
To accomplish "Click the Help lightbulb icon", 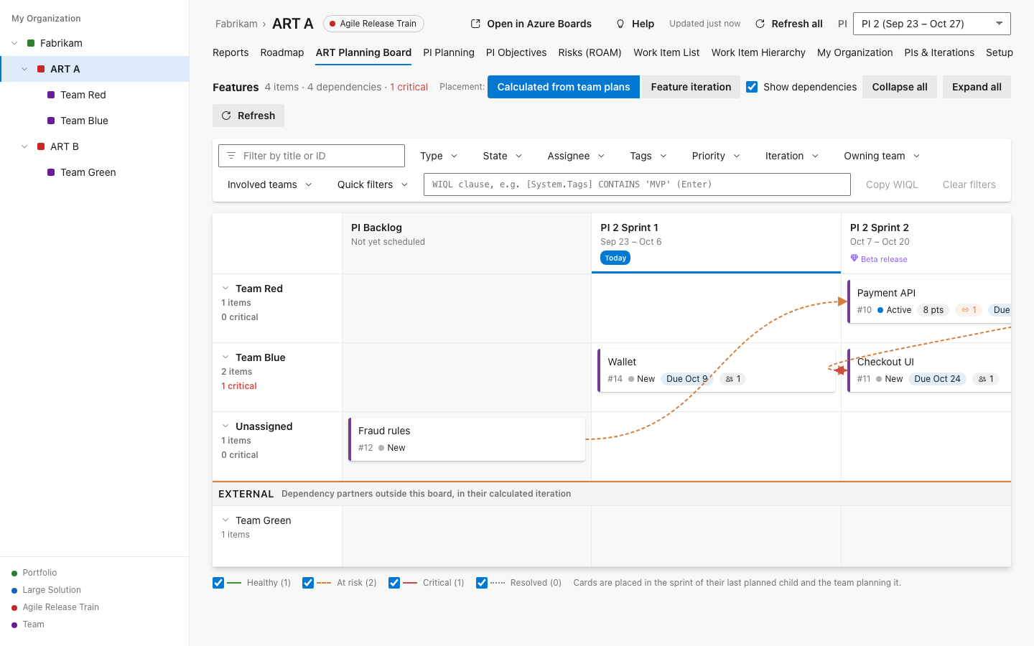I will 620,24.
